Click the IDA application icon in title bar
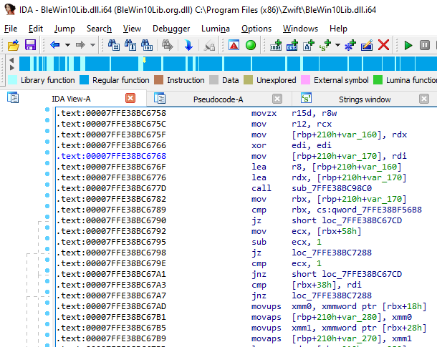This screenshot has height=347, width=437. coord(9,9)
